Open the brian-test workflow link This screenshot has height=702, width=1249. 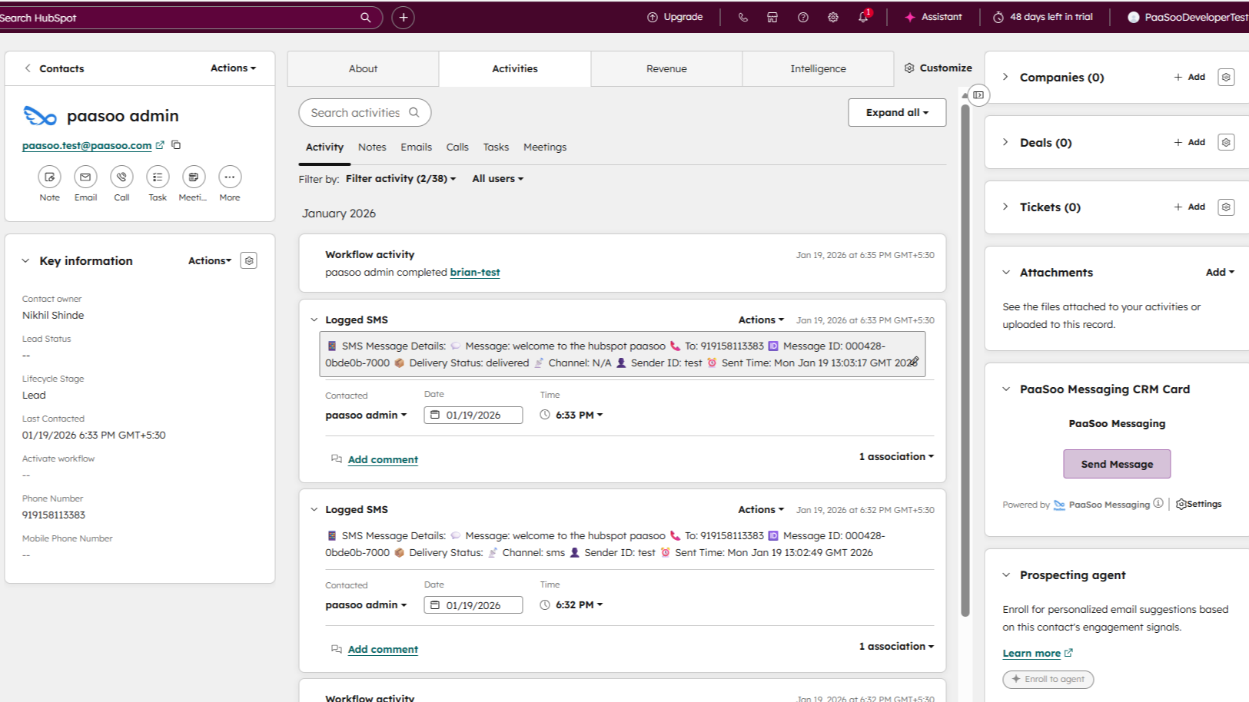pyautogui.click(x=474, y=272)
